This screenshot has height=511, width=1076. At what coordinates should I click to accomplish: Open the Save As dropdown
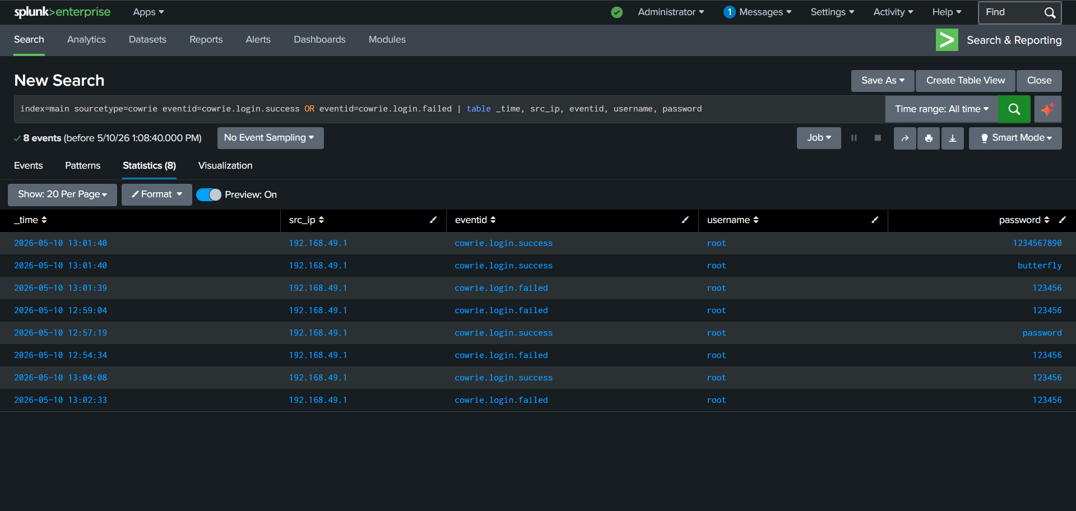883,81
